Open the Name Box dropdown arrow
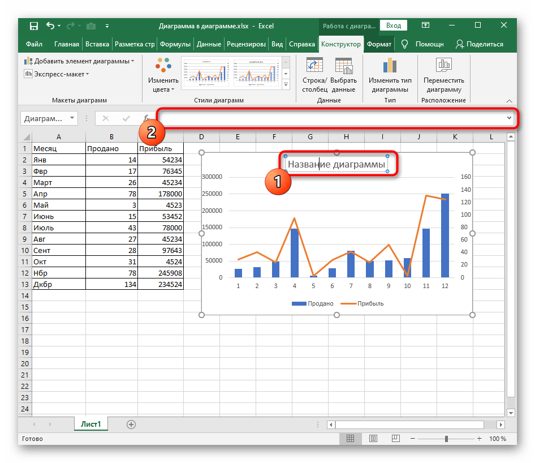535x463 pixels. pos(72,118)
